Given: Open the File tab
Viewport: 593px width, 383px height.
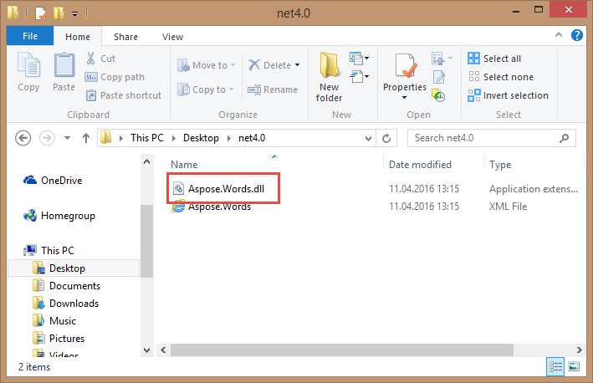Looking at the screenshot, I should tap(30, 36).
